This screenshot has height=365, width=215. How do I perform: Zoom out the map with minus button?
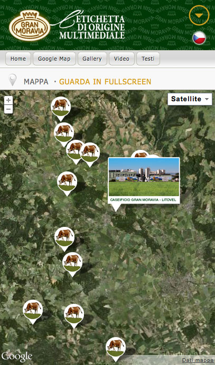pyautogui.click(x=8, y=109)
